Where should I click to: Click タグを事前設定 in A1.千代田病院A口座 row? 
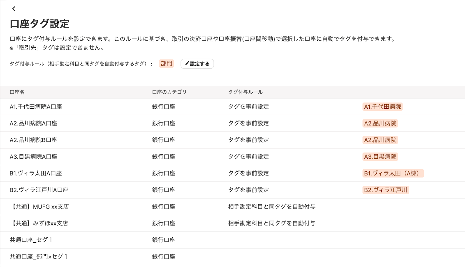click(x=248, y=107)
